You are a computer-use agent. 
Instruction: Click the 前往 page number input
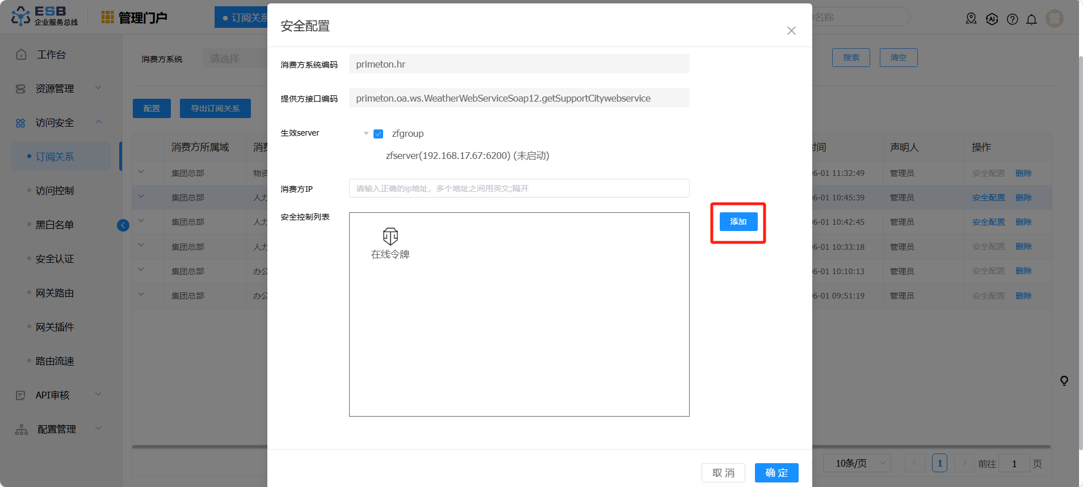(x=1014, y=463)
